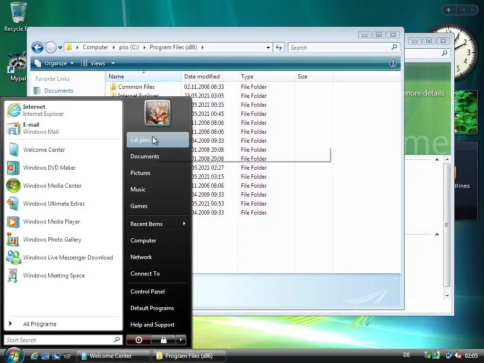Viewport: 484px width, 363px height.
Task: Open the cat pins user folder
Action: click(158, 140)
